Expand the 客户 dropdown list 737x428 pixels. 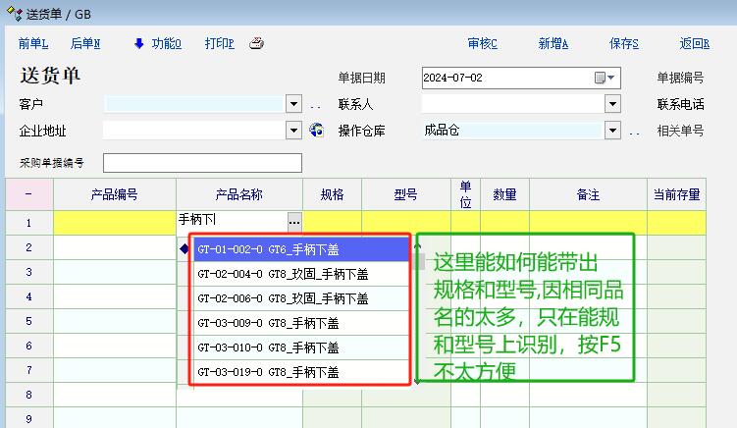[293, 103]
